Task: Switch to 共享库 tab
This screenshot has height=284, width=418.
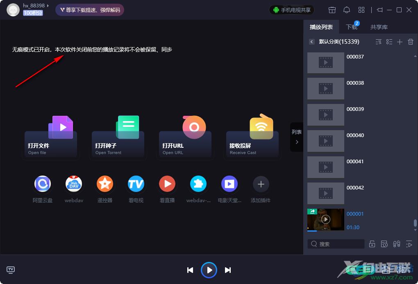Action: pyautogui.click(x=379, y=27)
